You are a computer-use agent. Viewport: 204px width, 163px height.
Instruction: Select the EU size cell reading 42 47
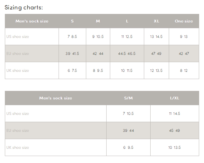(x=184, y=54)
